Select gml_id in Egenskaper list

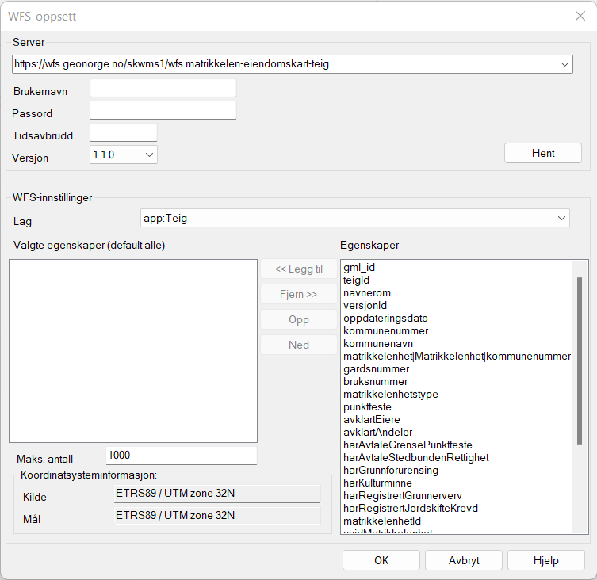coord(359,268)
